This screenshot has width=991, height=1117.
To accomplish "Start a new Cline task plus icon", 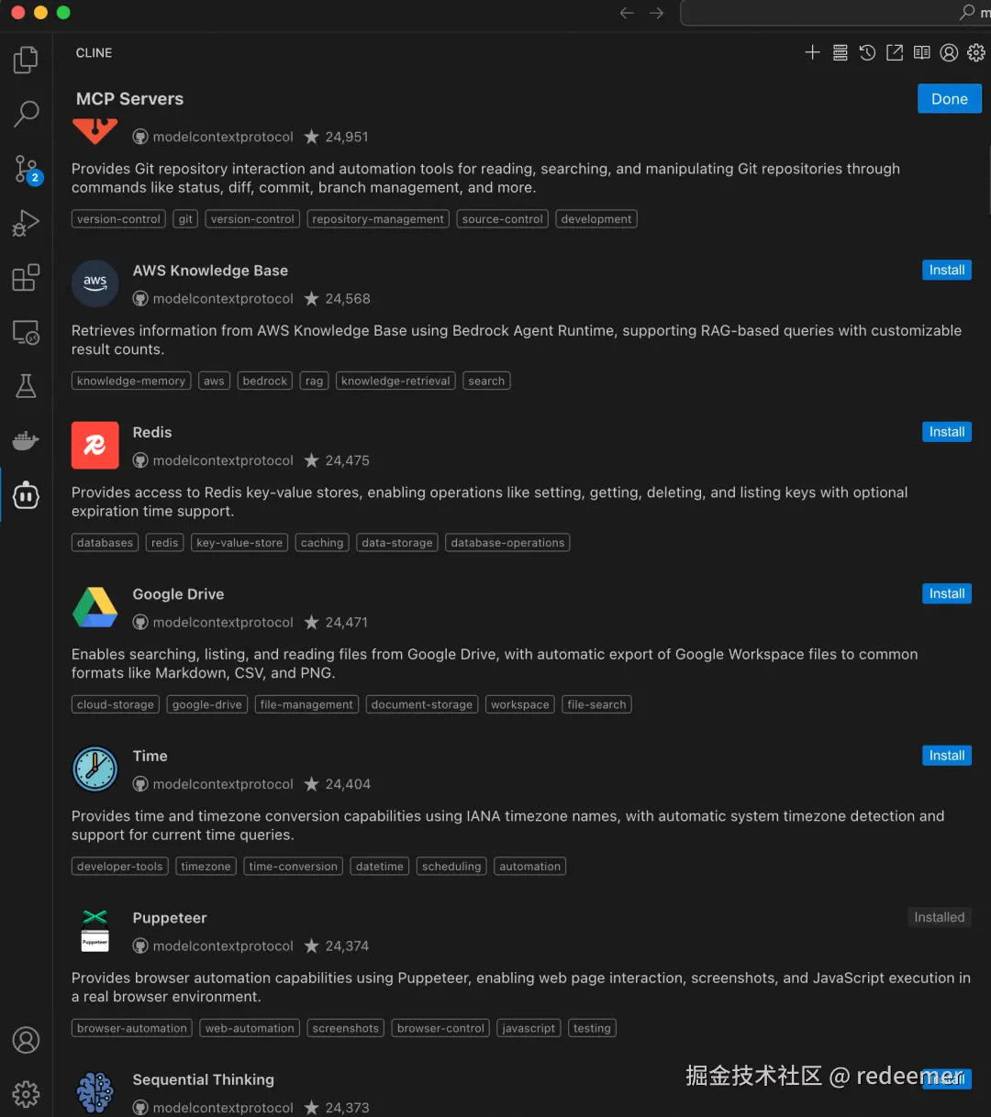I will click(x=812, y=52).
